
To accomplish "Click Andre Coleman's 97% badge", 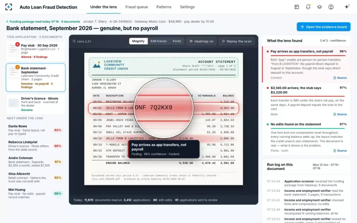I will pos(58,162).
